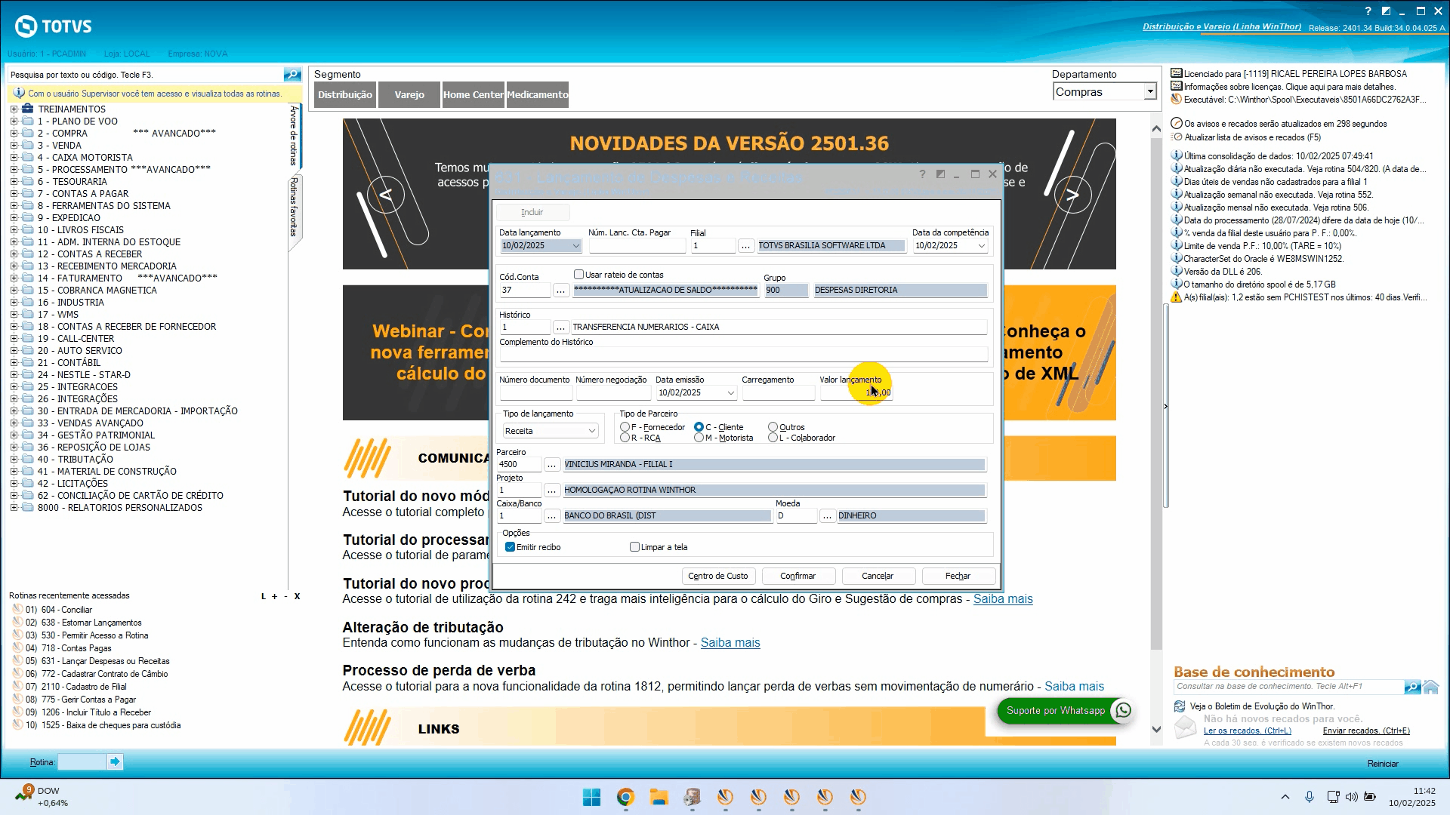Click lookup ellipsis button next to Cód.Conta

point(560,291)
